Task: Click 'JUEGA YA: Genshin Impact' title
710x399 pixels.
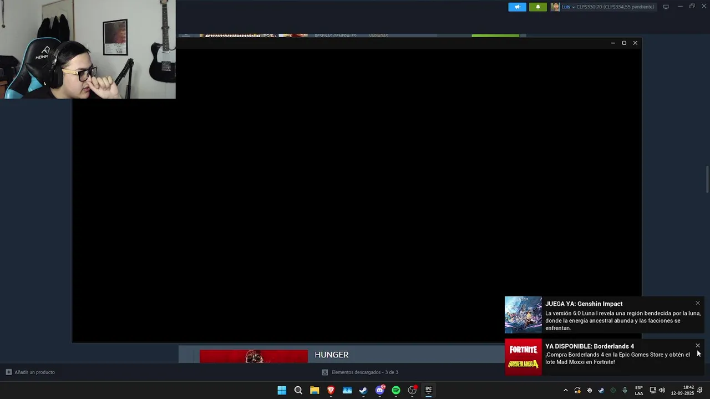Action: pyautogui.click(x=584, y=304)
